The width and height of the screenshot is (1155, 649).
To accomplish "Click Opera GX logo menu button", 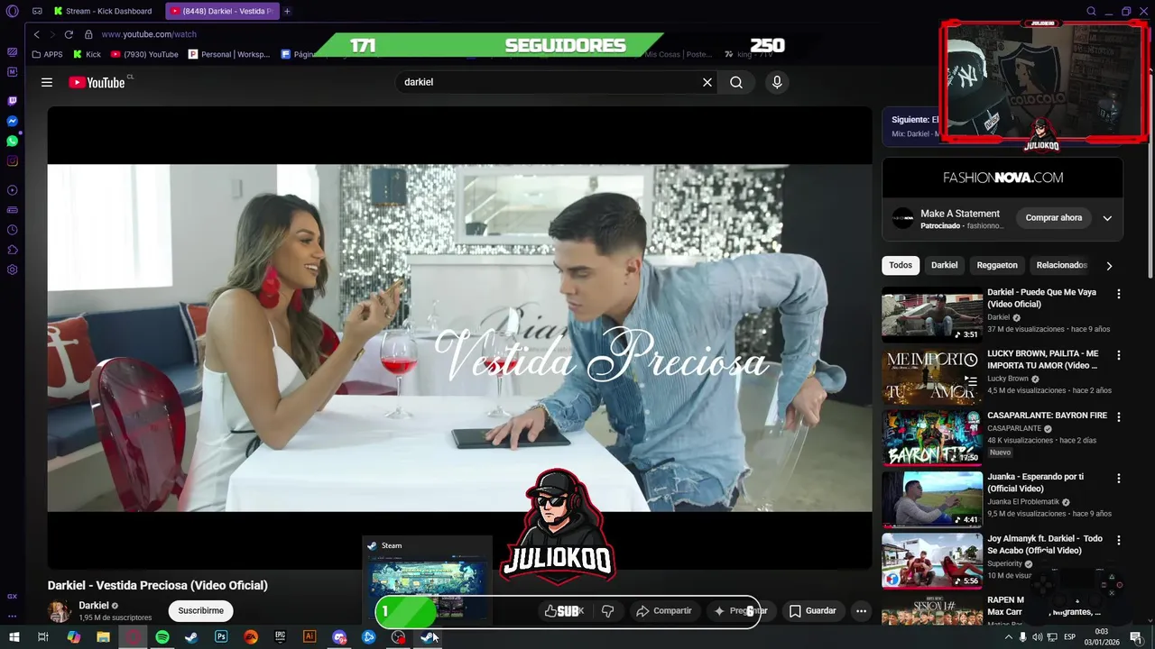I will coord(12,11).
